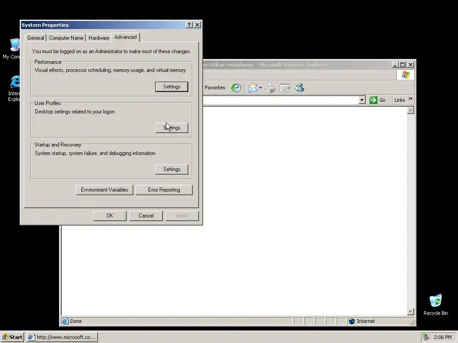Viewport: 458px width, 343px height.
Task: Switch to the Computer Name tab
Action: [x=66, y=38]
